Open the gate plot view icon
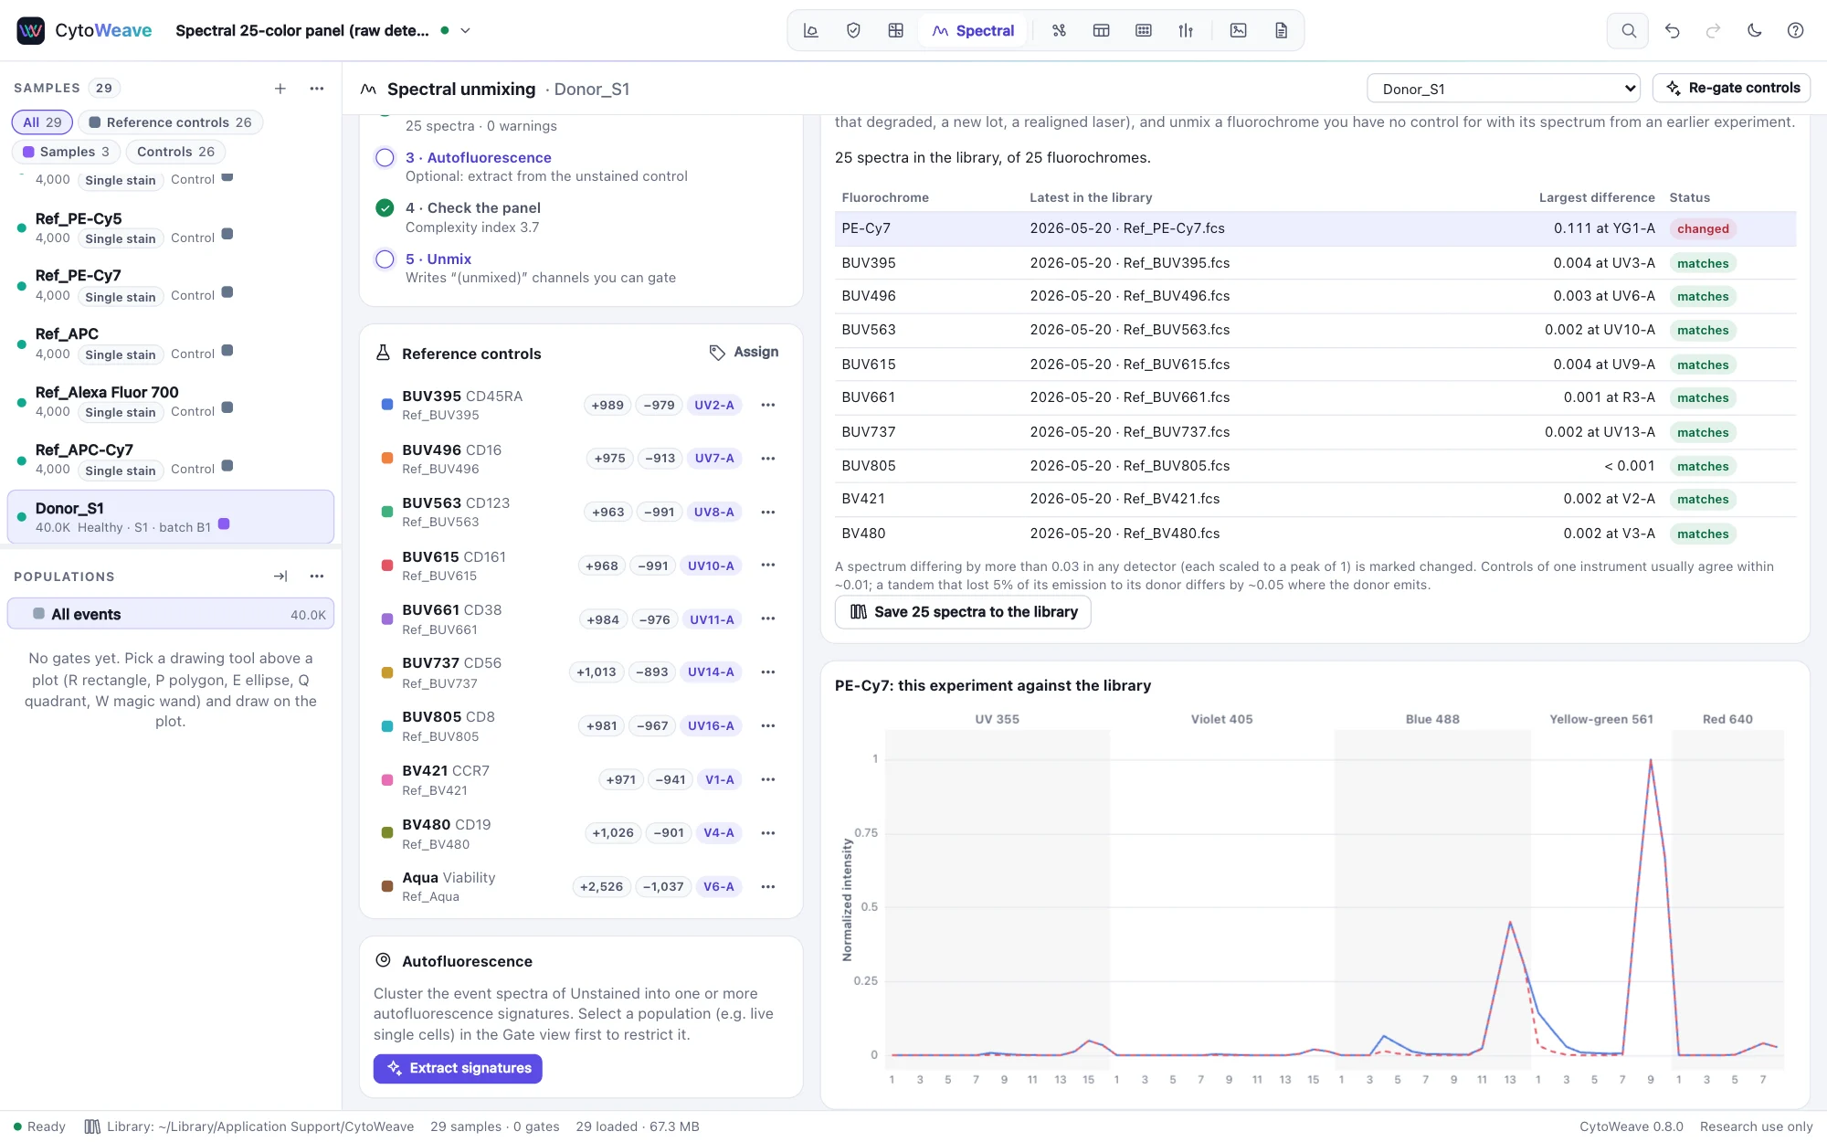Screen dimensions: 1827x1142 point(810,30)
